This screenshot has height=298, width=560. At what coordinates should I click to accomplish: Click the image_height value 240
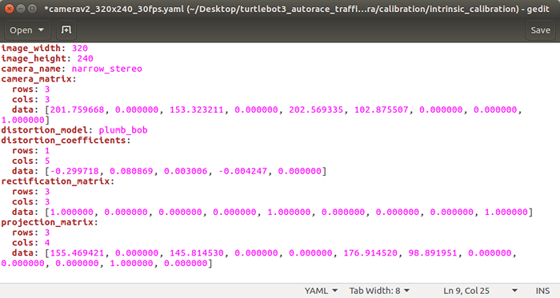click(85, 58)
